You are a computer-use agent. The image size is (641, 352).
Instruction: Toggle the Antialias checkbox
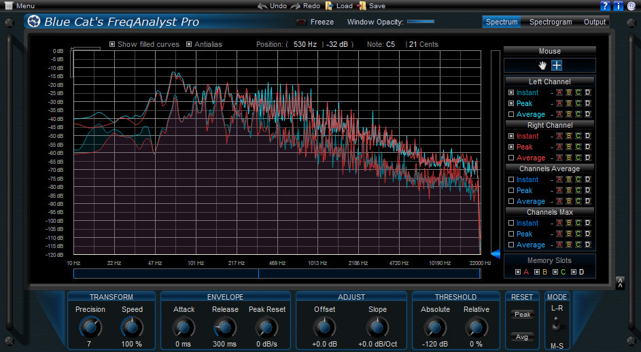pyautogui.click(x=189, y=45)
